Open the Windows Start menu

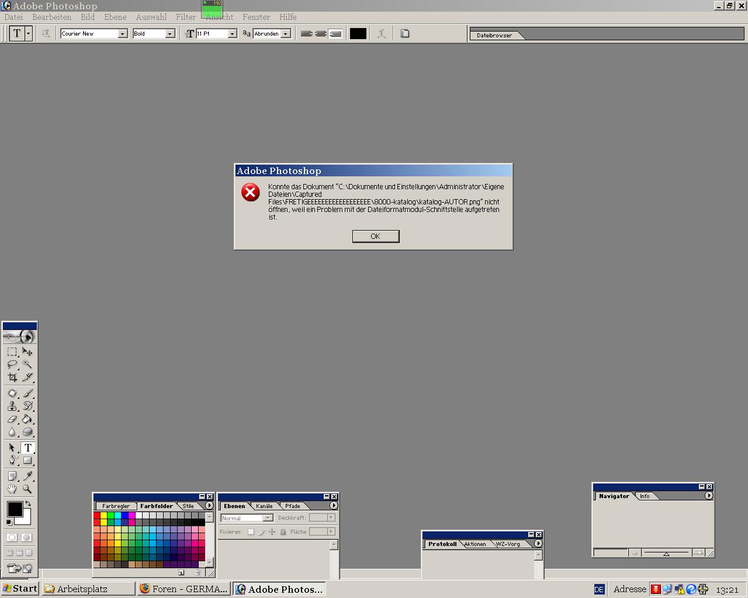(x=20, y=589)
